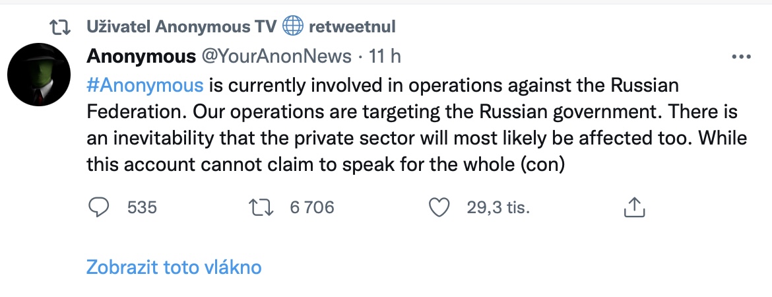Click the word 'retweetnul' in the header

(352, 26)
